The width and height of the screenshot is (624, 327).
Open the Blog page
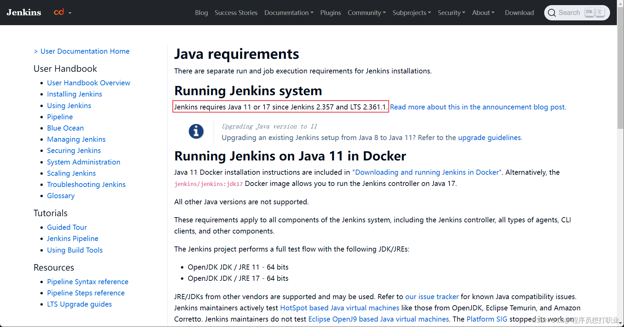201,13
